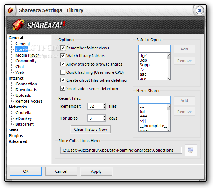This screenshot has height=189, width=214.
Task: Select 3g2 in Safe to Open list
Action: point(143,55)
